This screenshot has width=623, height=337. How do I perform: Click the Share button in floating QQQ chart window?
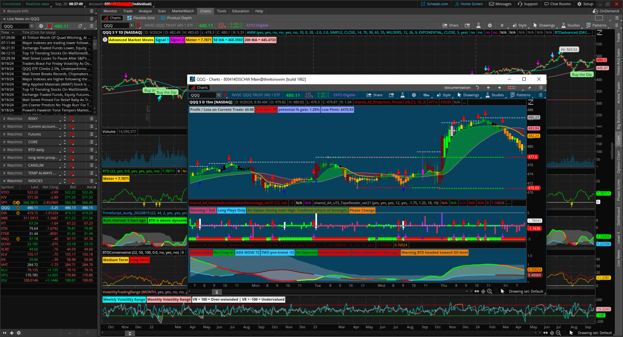(x=374, y=95)
